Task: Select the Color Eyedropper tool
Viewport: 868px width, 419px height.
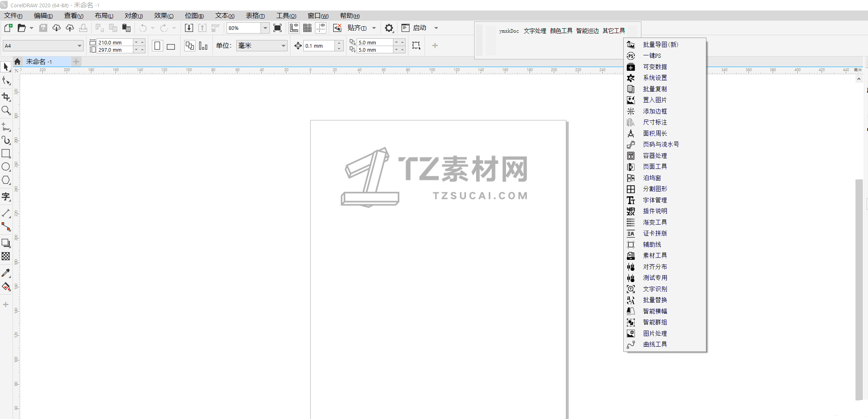Action: (6, 273)
